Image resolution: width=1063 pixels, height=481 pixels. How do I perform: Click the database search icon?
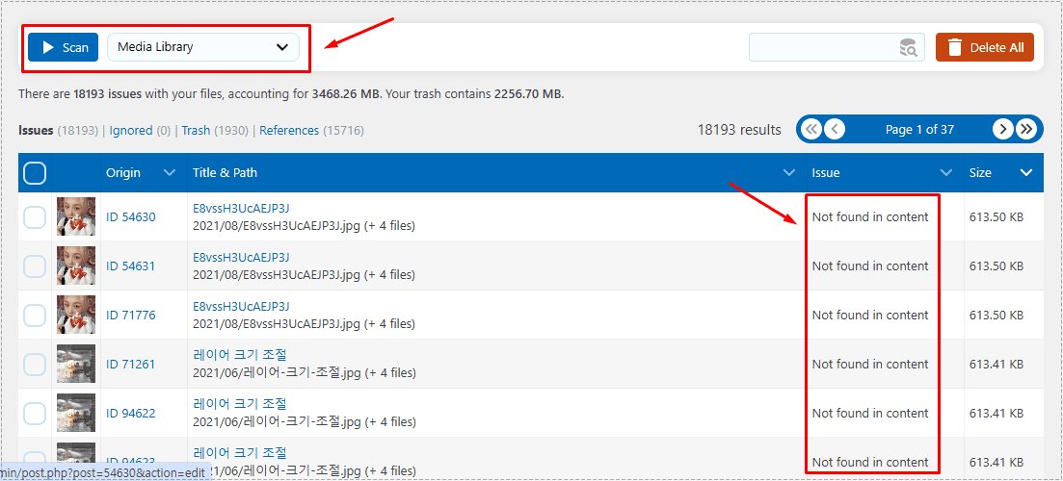pos(909,47)
